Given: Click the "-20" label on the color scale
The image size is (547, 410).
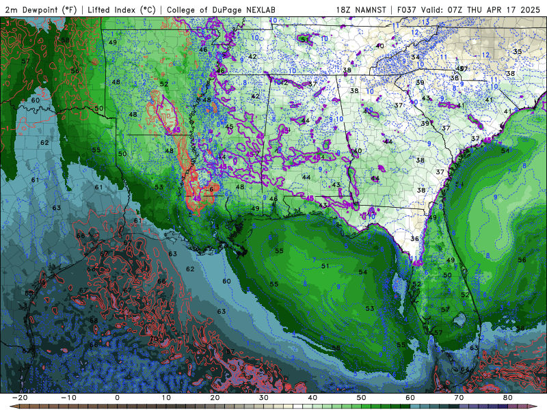Looking at the screenshot, I should [20, 398].
